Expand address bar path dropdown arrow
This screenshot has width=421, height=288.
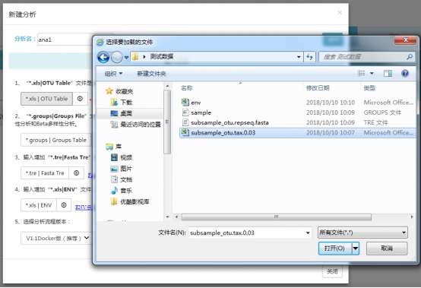(299, 57)
